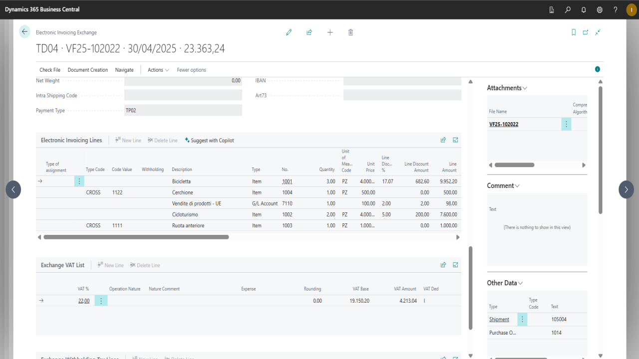Click New Line in Exchange VAT List

click(110, 265)
